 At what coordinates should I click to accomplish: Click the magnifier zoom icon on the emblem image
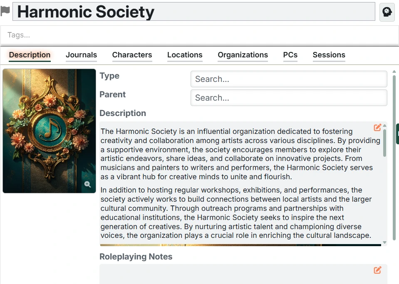click(x=87, y=184)
